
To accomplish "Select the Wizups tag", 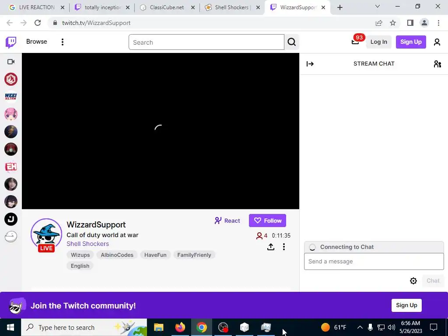I will 80,255.
